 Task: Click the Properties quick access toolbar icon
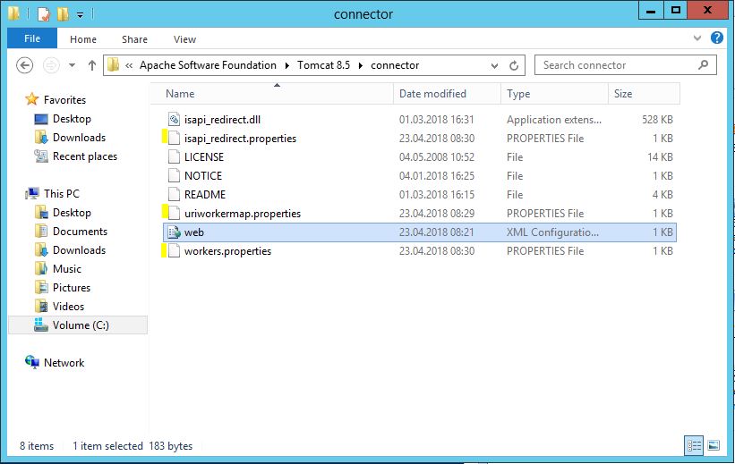point(44,14)
